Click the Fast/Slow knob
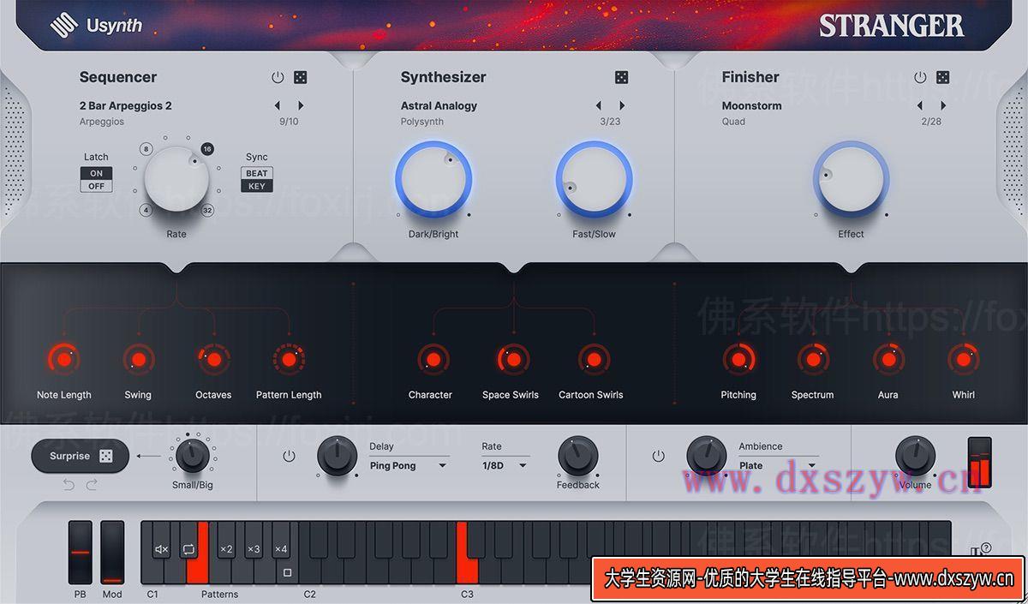 pyautogui.click(x=595, y=180)
